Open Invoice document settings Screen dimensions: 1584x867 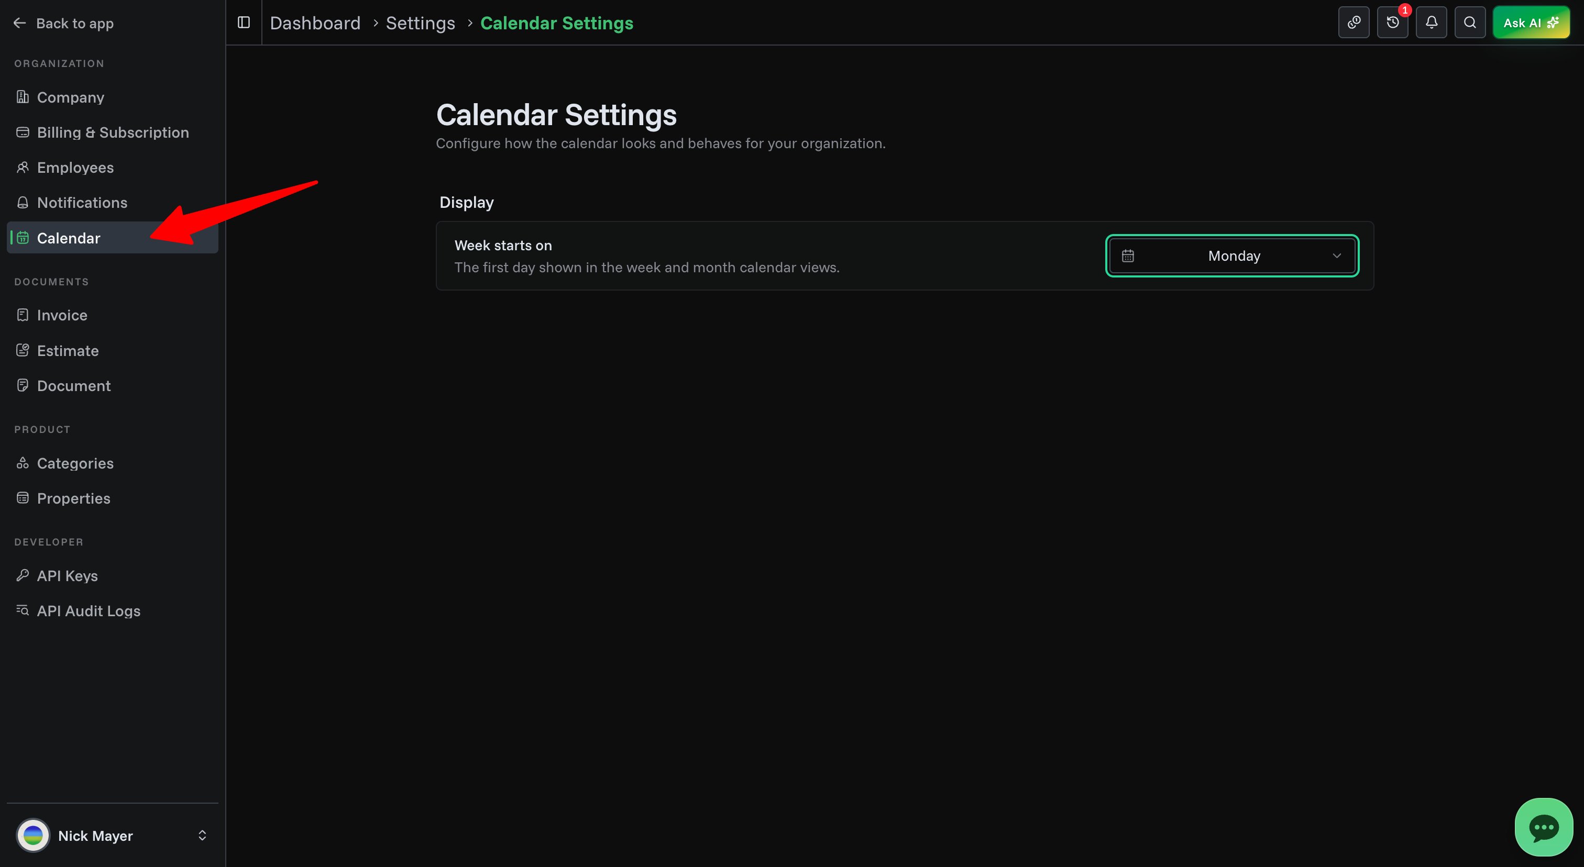pyautogui.click(x=113, y=315)
